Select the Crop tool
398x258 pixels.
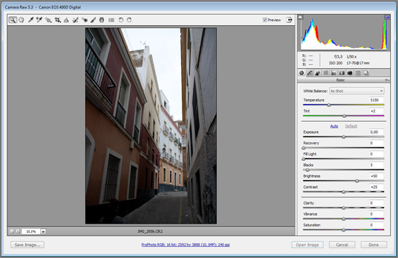coord(58,20)
